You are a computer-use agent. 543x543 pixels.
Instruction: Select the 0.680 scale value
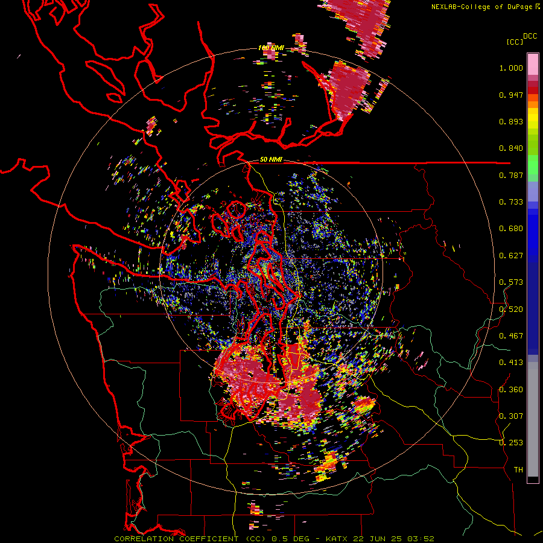[511, 229]
